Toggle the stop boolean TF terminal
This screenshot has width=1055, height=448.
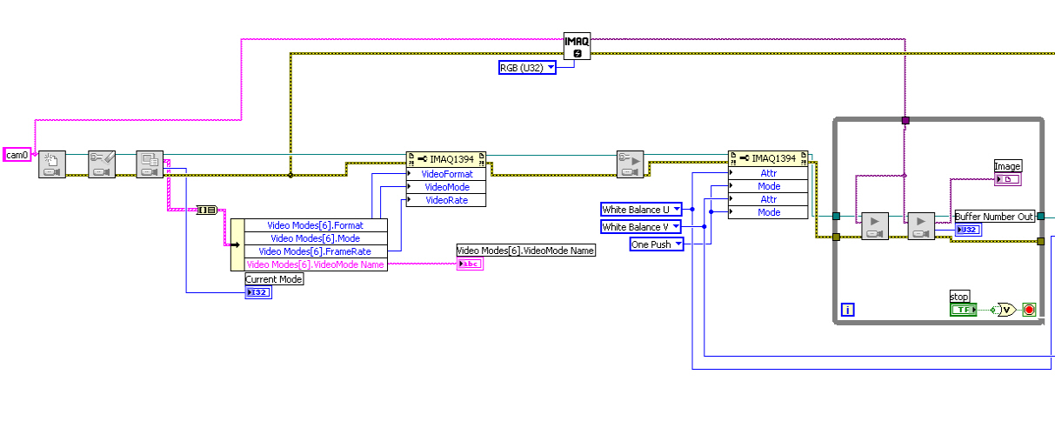(962, 309)
